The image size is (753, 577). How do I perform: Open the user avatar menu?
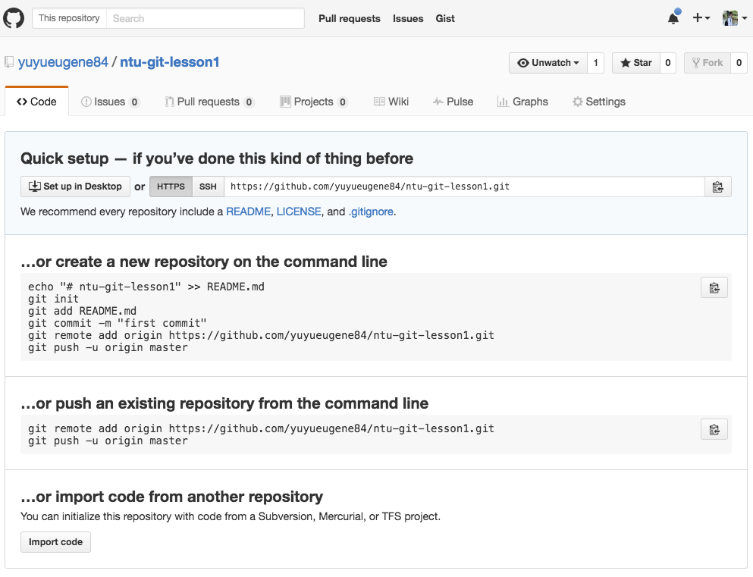(735, 18)
